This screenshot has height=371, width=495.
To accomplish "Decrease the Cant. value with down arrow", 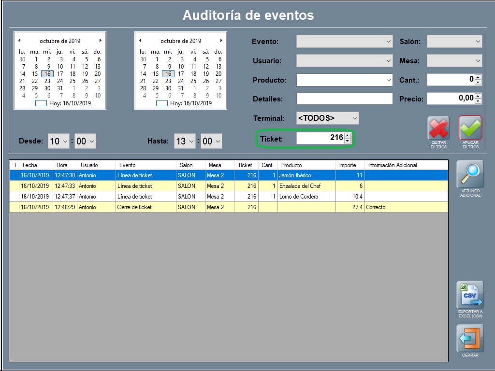I will [478, 83].
